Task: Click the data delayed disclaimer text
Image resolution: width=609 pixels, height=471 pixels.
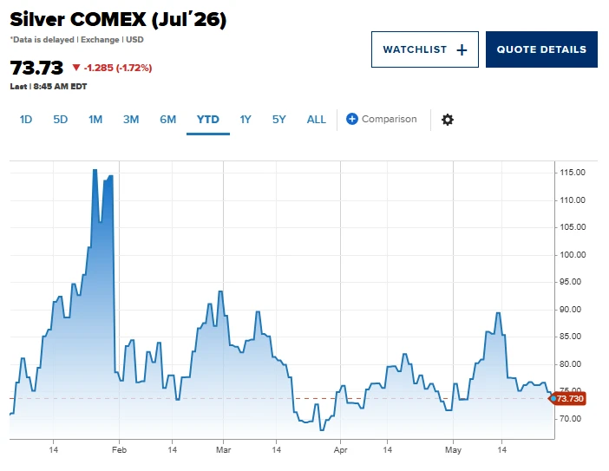Action: tap(77, 40)
